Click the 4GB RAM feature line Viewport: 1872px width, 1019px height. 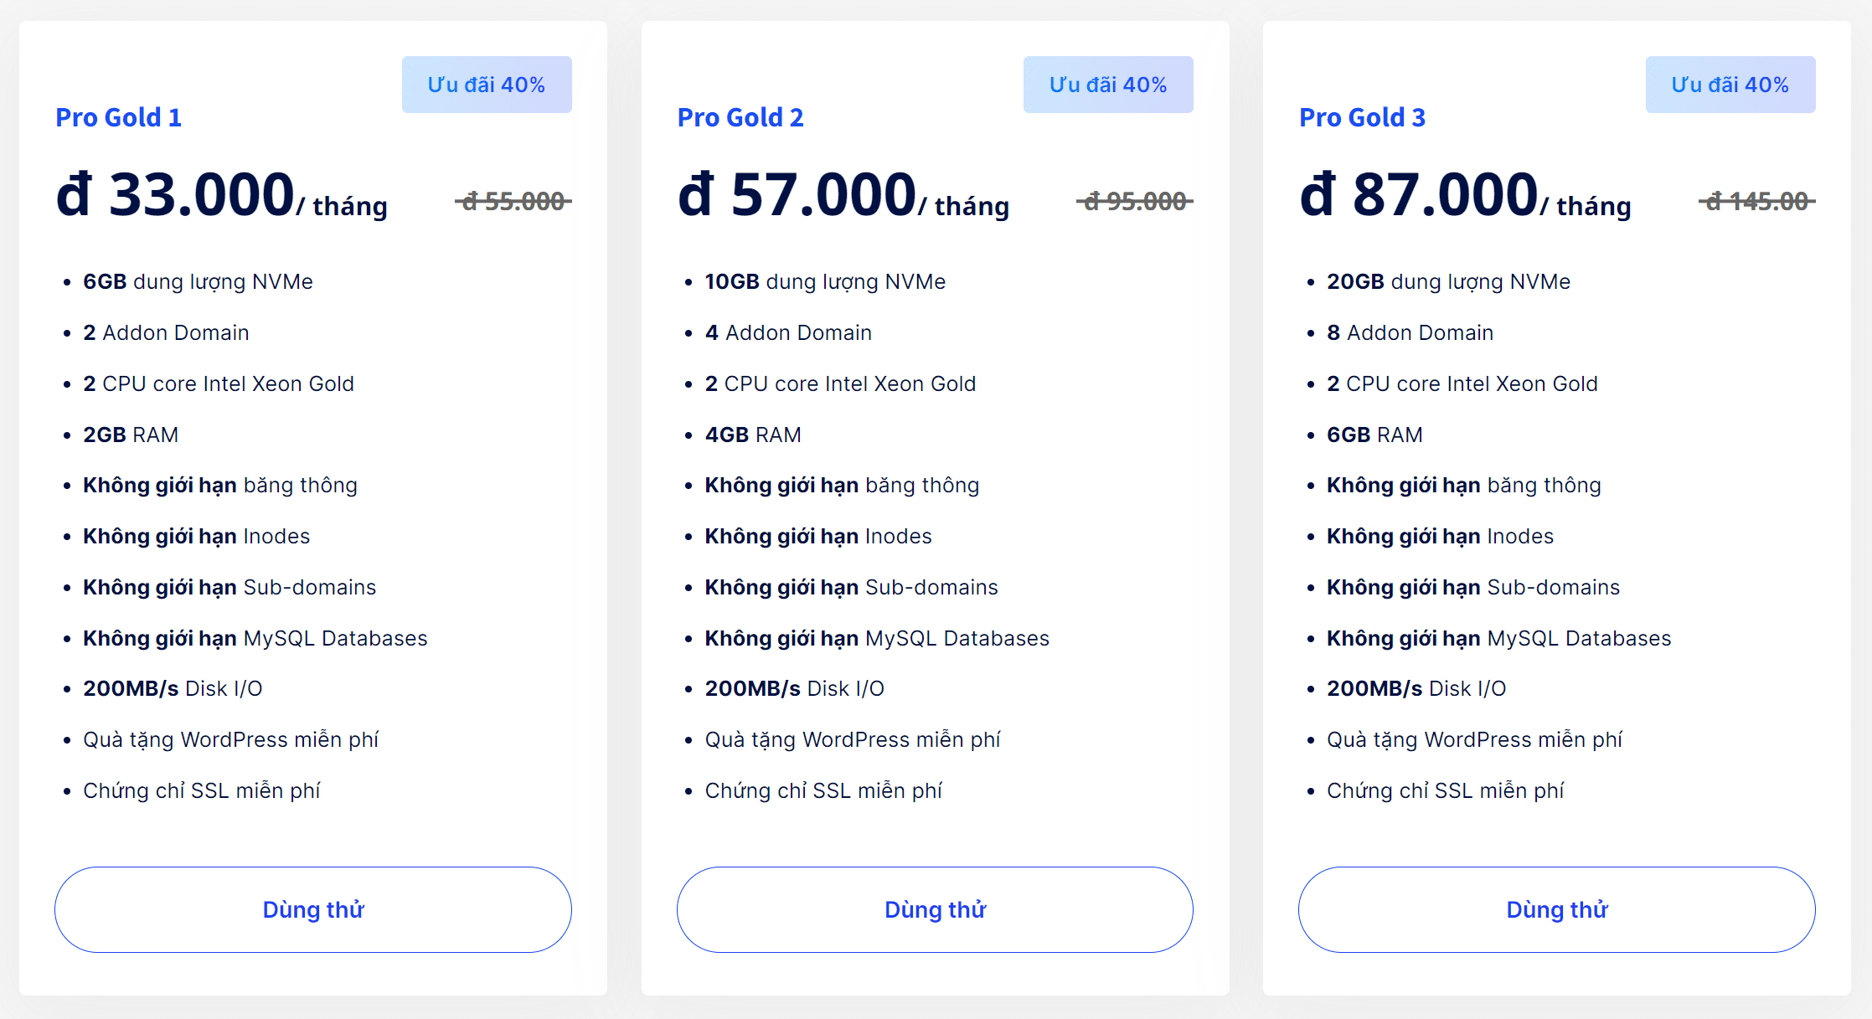[x=753, y=435]
